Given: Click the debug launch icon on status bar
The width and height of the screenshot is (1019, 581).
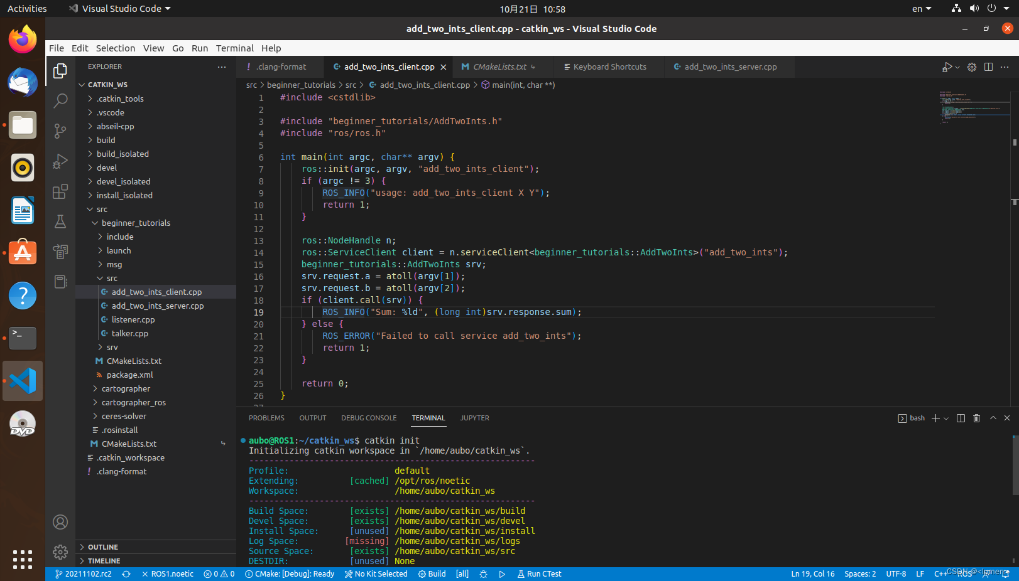Looking at the screenshot, I should 501,573.
